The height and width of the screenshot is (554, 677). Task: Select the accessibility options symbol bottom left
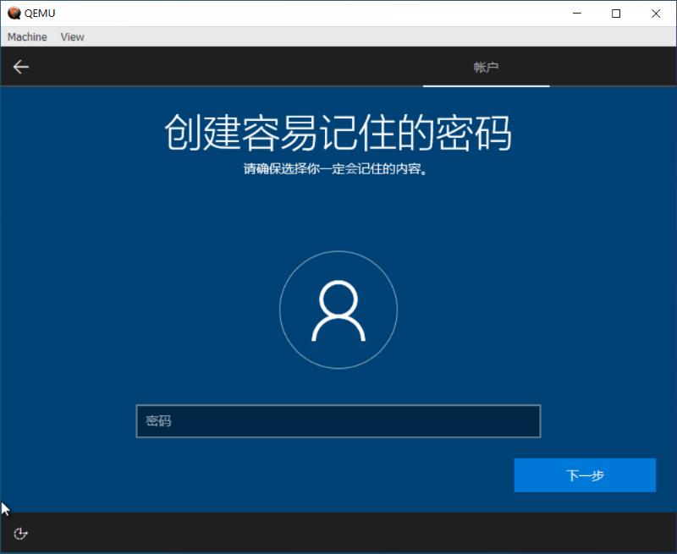pos(19,534)
